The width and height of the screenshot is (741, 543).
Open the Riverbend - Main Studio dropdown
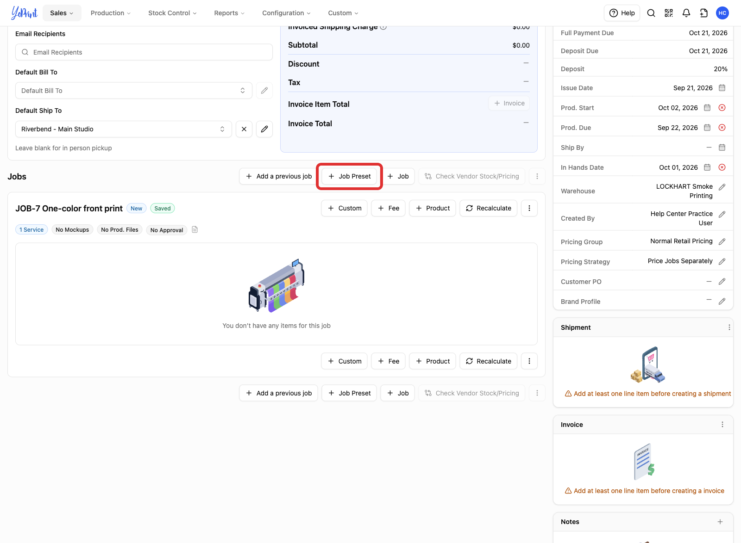(x=124, y=129)
